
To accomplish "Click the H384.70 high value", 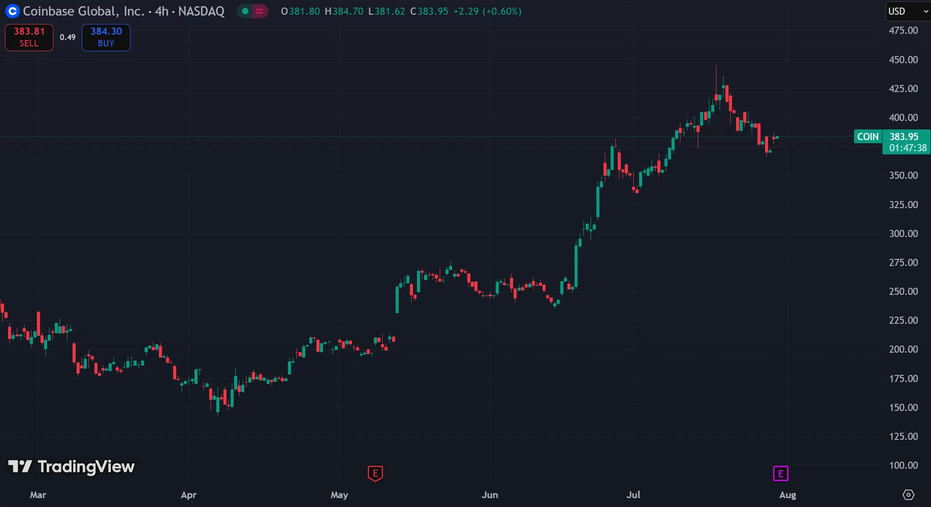I will point(344,11).
